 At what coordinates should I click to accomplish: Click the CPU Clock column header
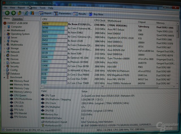point(100,20)
